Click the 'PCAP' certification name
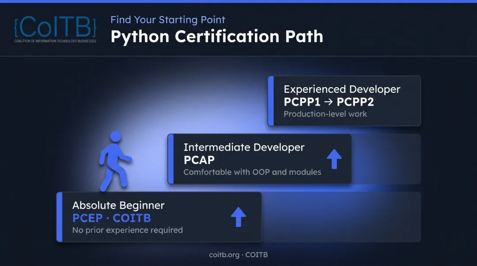 coord(199,160)
